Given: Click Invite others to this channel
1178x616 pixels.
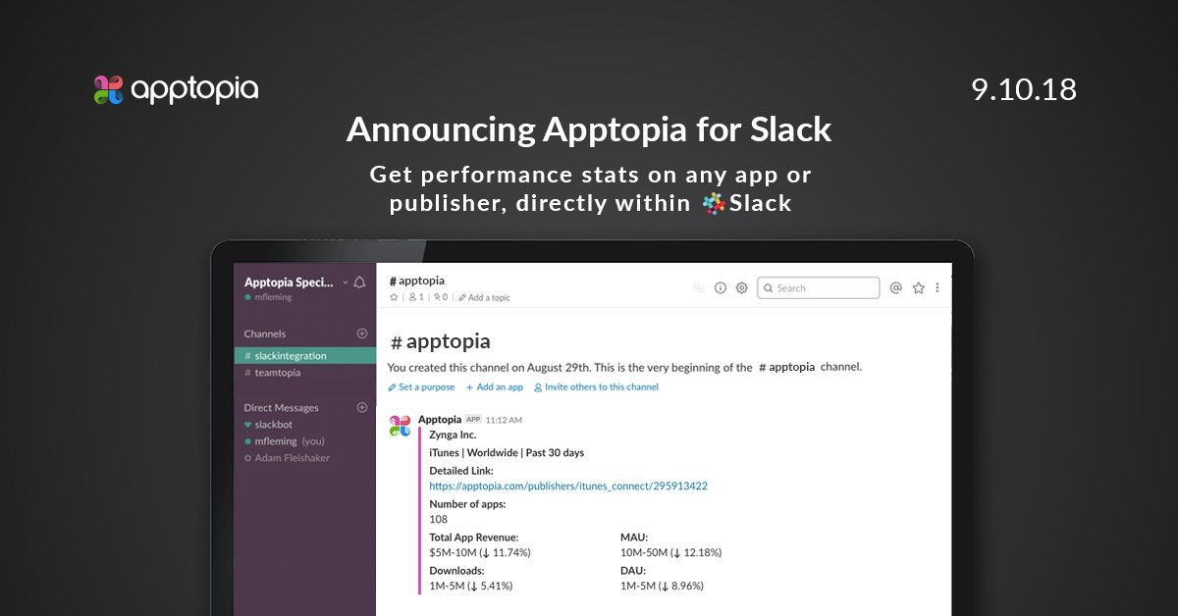Looking at the screenshot, I should (596, 387).
